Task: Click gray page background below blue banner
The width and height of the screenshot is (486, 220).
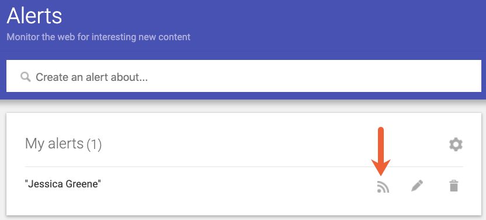Action: [244, 106]
